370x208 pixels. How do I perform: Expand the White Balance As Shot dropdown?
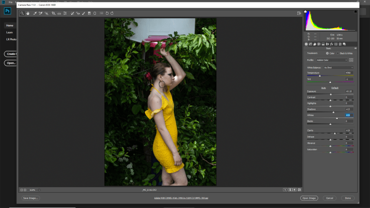338,67
